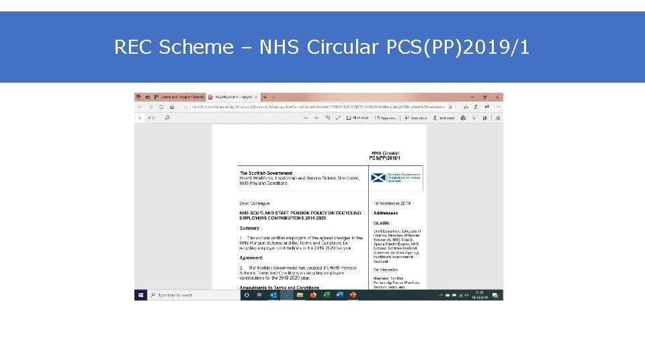Click the 'Summary' heading in document

coord(249,229)
